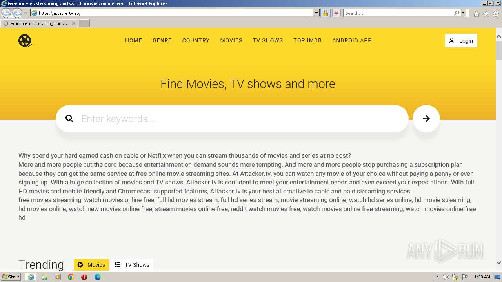Click the security lock icon in address bar
The height and width of the screenshot is (282, 502).
325,13
